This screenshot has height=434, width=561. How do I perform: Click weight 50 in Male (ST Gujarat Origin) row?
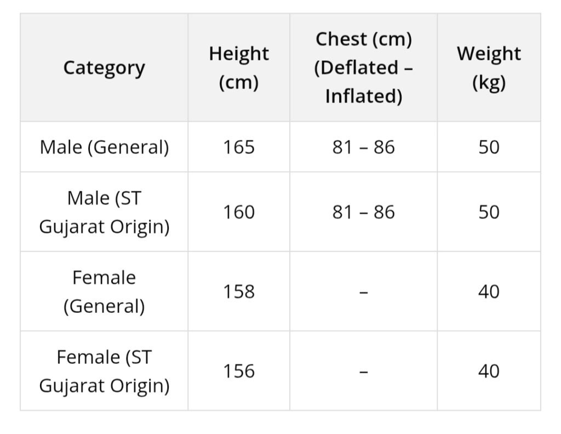click(x=489, y=212)
